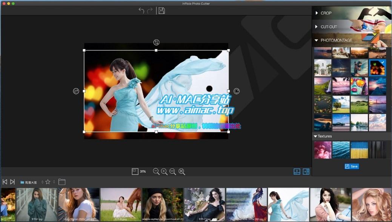Screen dimensions: 392x222
Task: Apply the pink smoke texture
Action: tap(323, 150)
